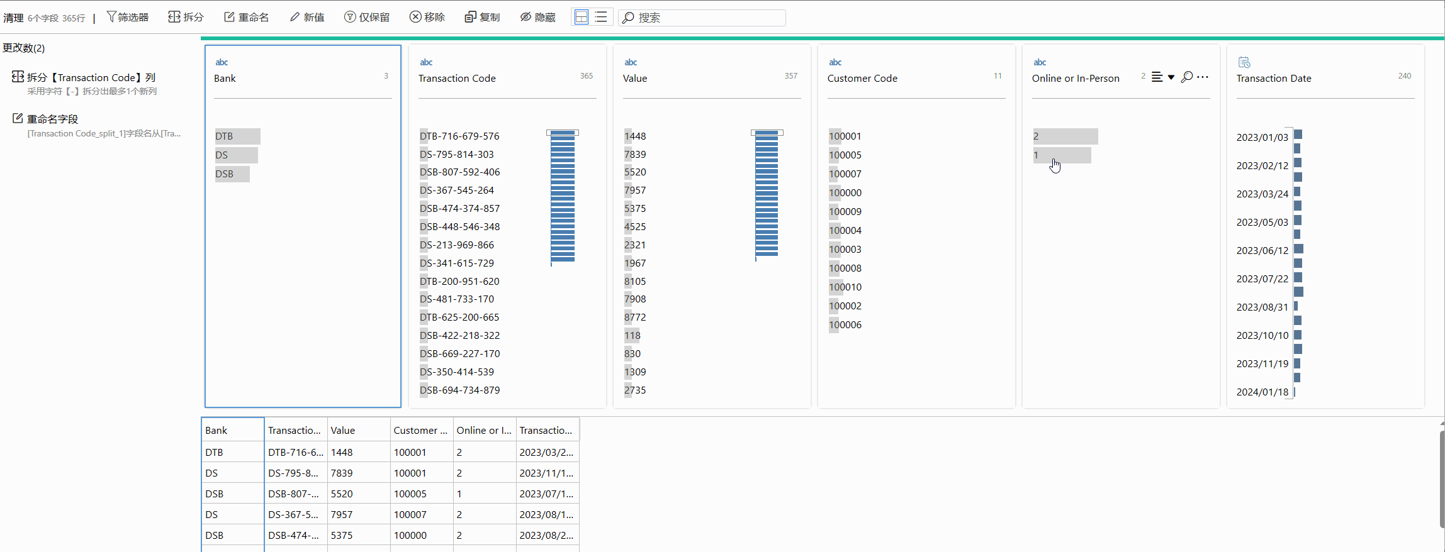Click the 复制 duplicate tool
The width and height of the screenshot is (1445, 552).
click(482, 17)
